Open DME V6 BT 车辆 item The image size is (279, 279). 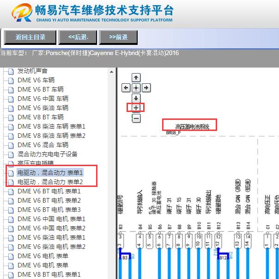[x=41, y=89]
